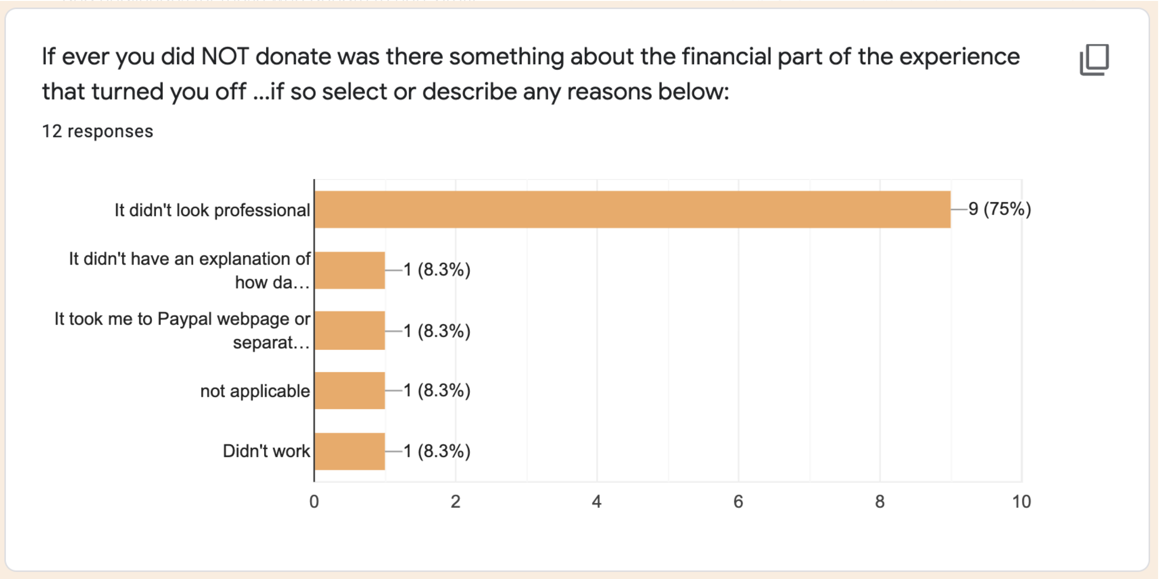Screen dimensions: 1159x579
Task: Click the explanation of how bar
Action: click(350, 270)
